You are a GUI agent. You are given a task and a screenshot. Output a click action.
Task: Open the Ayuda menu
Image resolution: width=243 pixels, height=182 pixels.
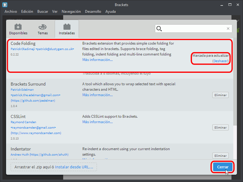coord(111,12)
